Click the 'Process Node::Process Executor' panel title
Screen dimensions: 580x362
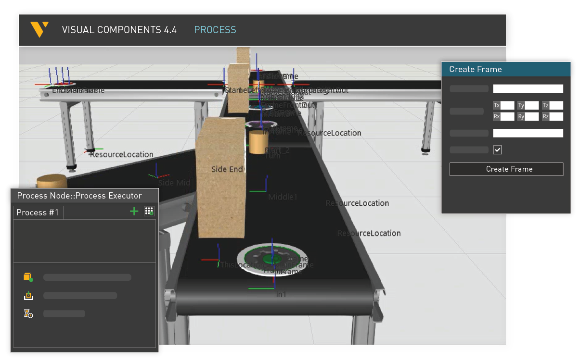click(x=79, y=196)
